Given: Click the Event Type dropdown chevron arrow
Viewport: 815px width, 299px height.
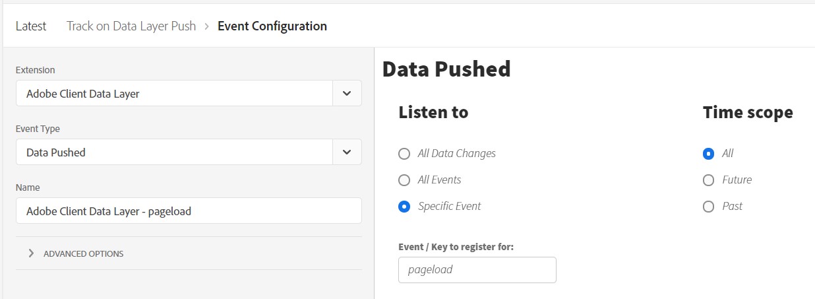Looking at the screenshot, I should (x=347, y=152).
